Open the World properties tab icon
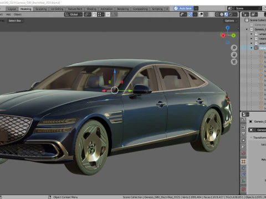The width and height of the screenshot is (266, 199). 243,153
